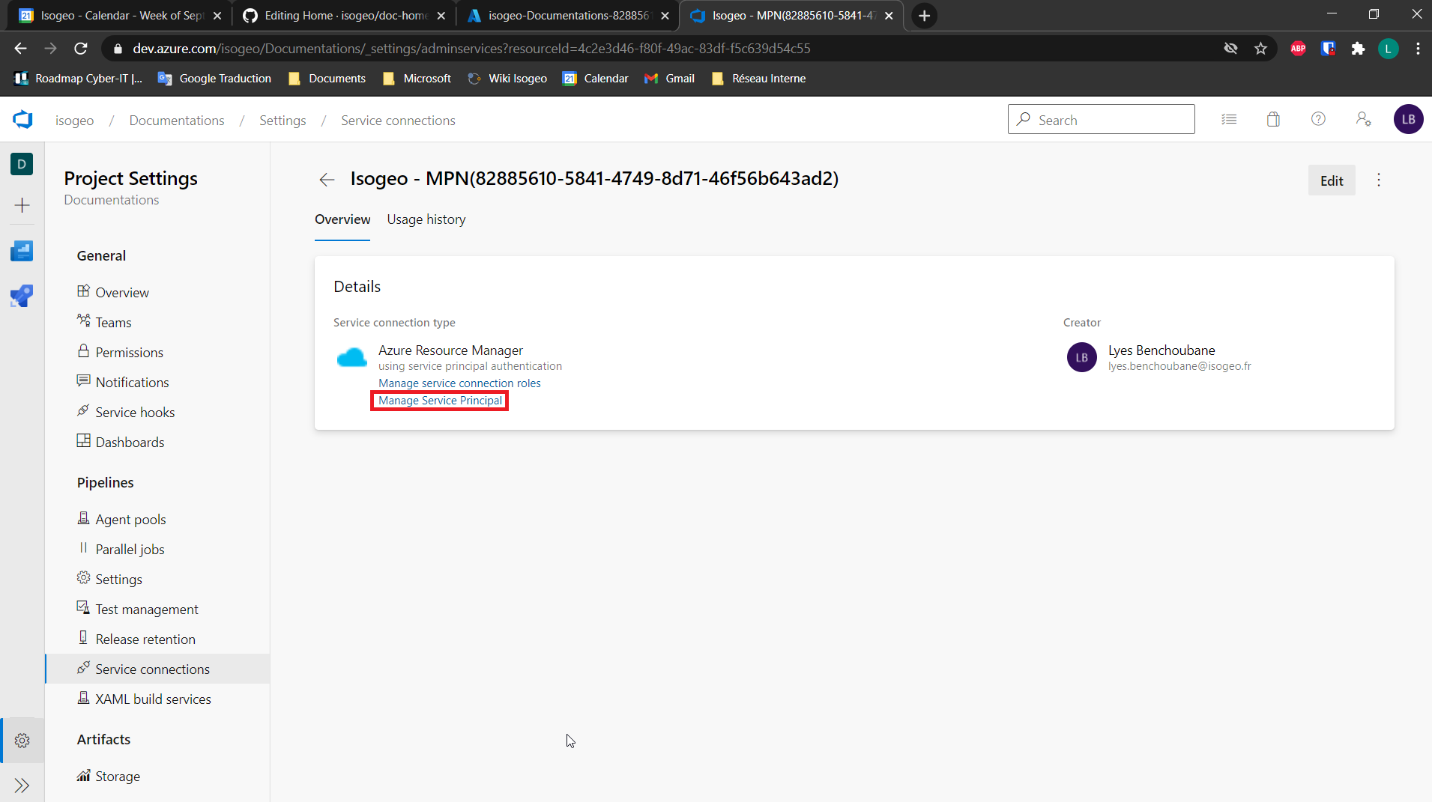This screenshot has height=802, width=1432.
Task: Click the browser back arrow
Action: tap(20, 49)
